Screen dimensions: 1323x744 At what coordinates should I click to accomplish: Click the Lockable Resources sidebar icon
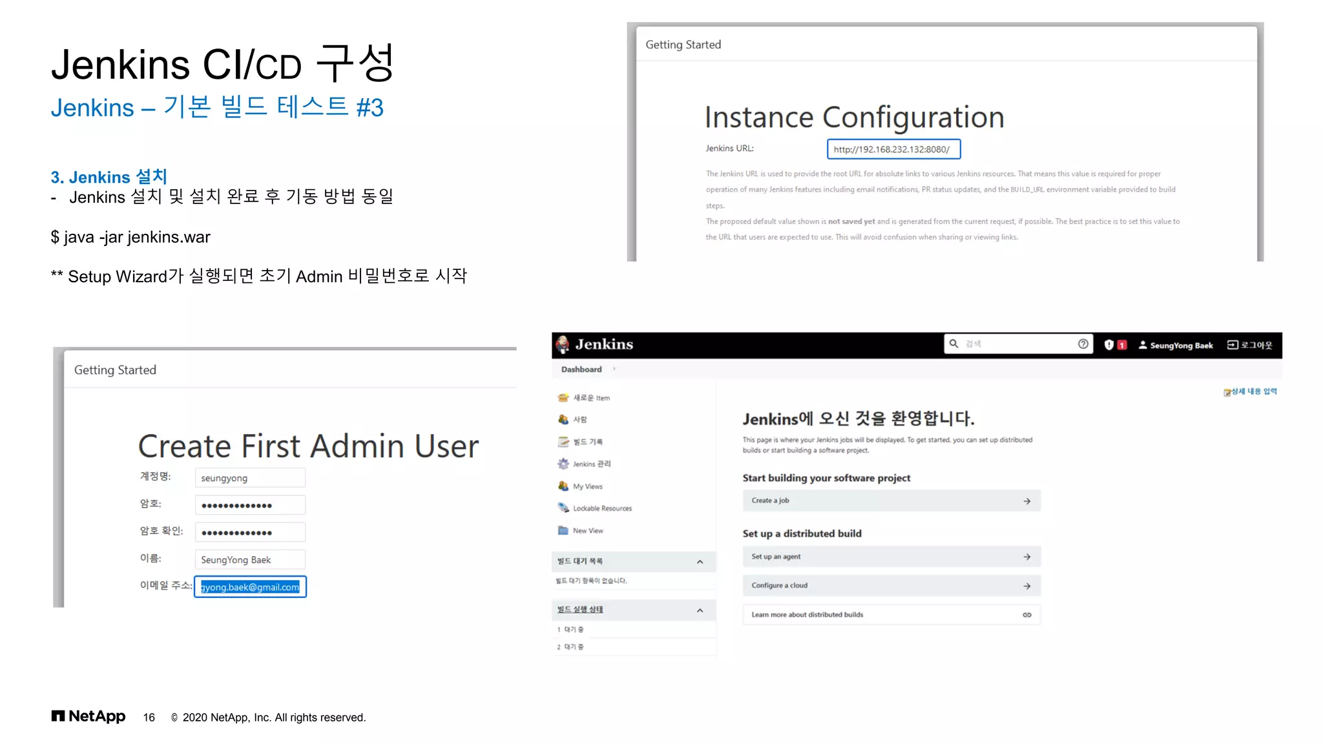[563, 508]
